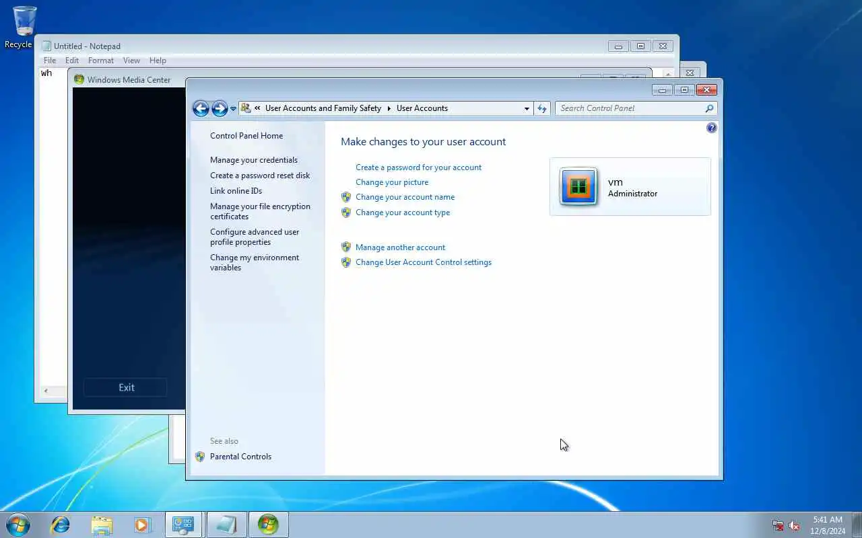Minimize the Notepad window

point(618,46)
